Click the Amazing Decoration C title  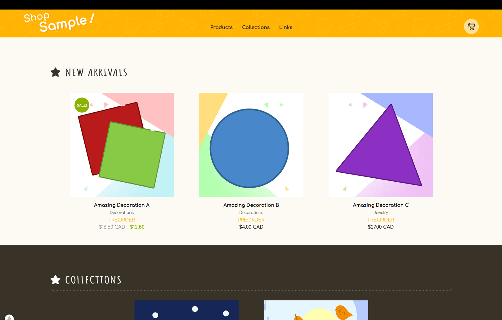click(381, 205)
